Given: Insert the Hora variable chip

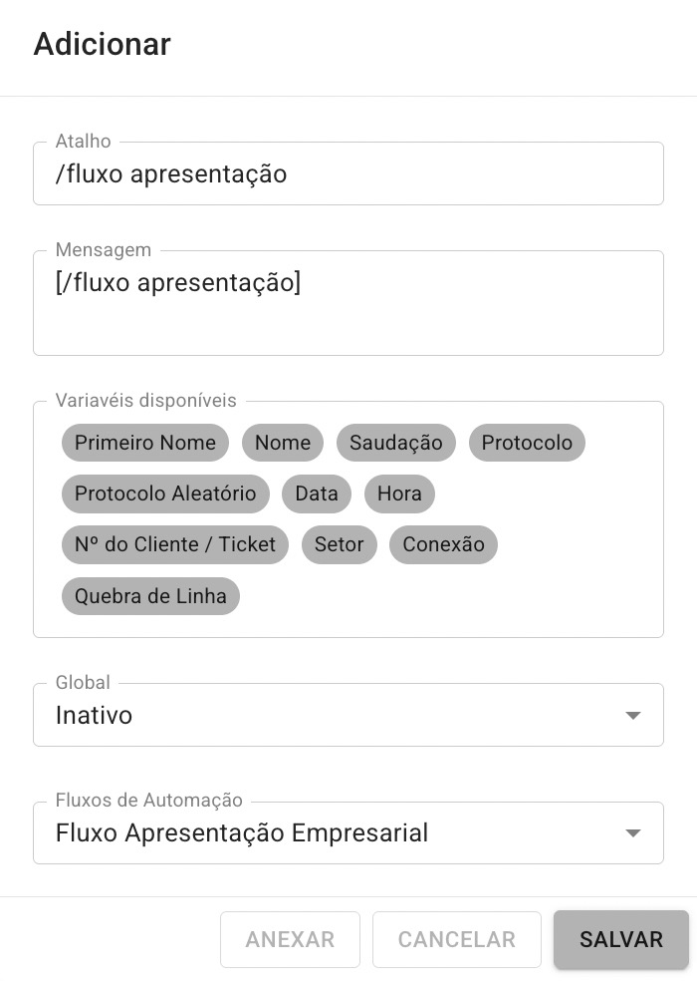Looking at the screenshot, I should tap(399, 493).
